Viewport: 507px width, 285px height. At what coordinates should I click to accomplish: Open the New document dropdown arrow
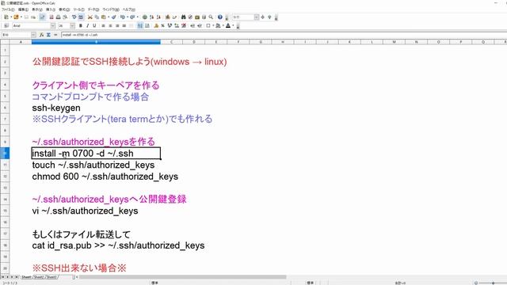coord(10,17)
